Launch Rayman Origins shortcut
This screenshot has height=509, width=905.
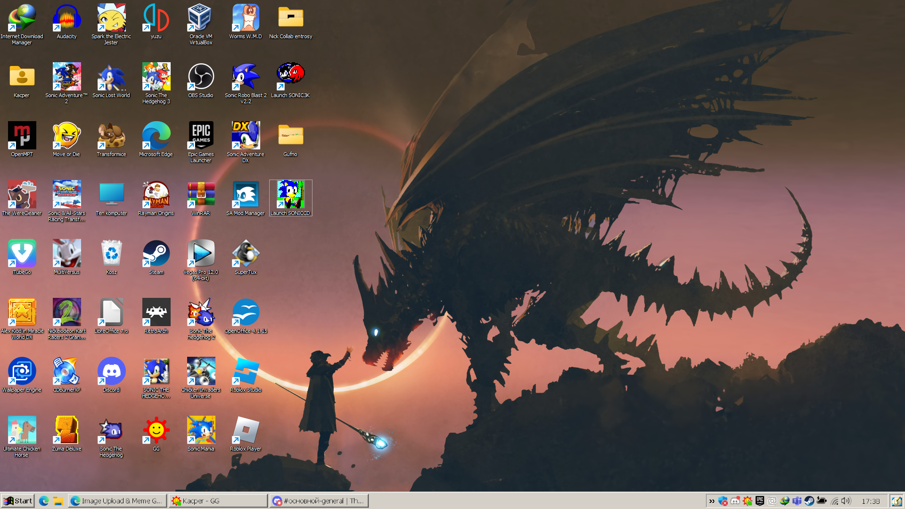click(156, 198)
